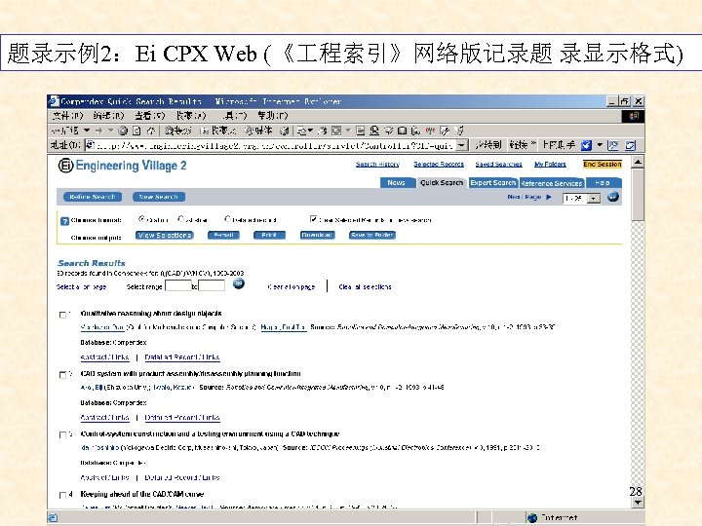The height and width of the screenshot is (526, 702).
Task: Click the 转到 Go button by address bar
Action: pyautogui.click(x=487, y=145)
